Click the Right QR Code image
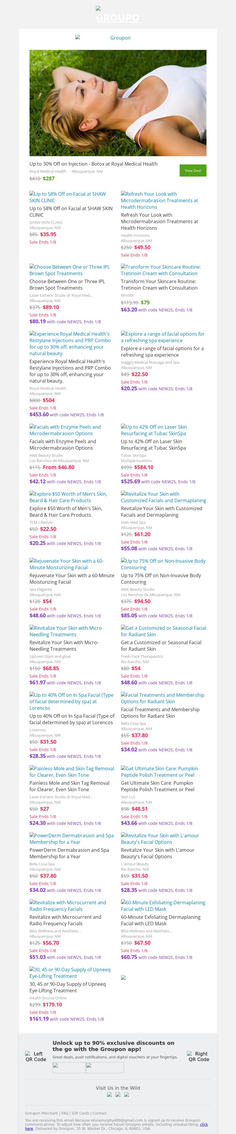 [199, 1057]
